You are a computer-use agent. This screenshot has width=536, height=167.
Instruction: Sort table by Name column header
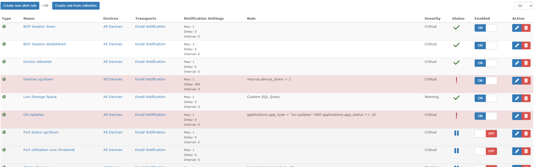coord(29,19)
